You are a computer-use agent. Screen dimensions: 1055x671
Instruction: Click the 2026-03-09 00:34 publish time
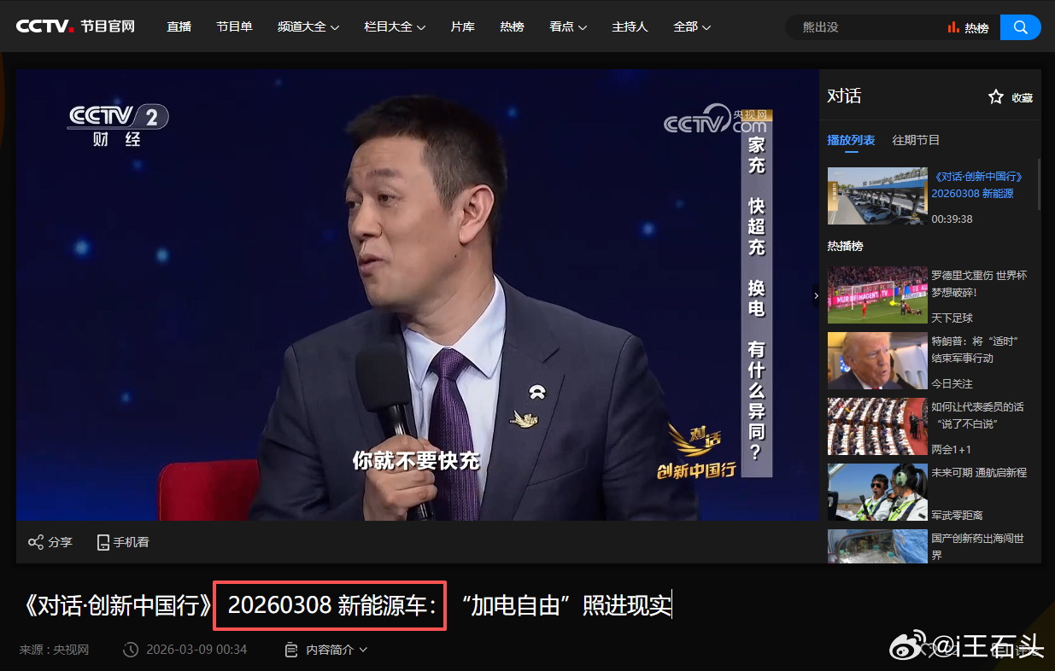[x=196, y=650]
